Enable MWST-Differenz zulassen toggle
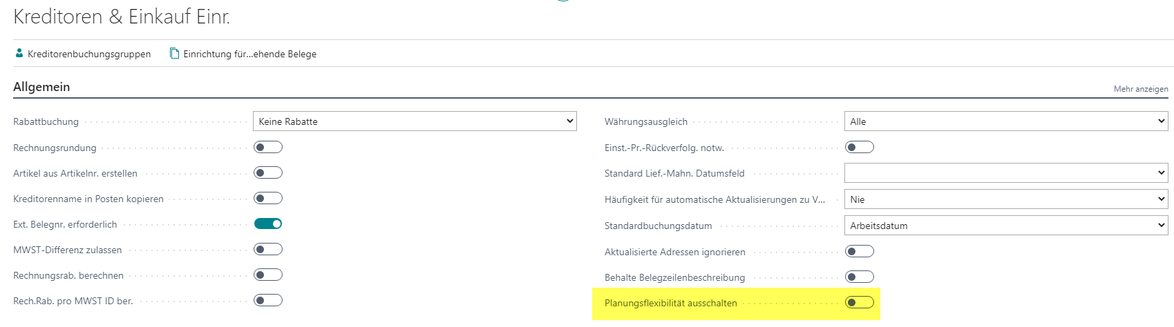The height and width of the screenshot is (327, 1174). (x=268, y=249)
